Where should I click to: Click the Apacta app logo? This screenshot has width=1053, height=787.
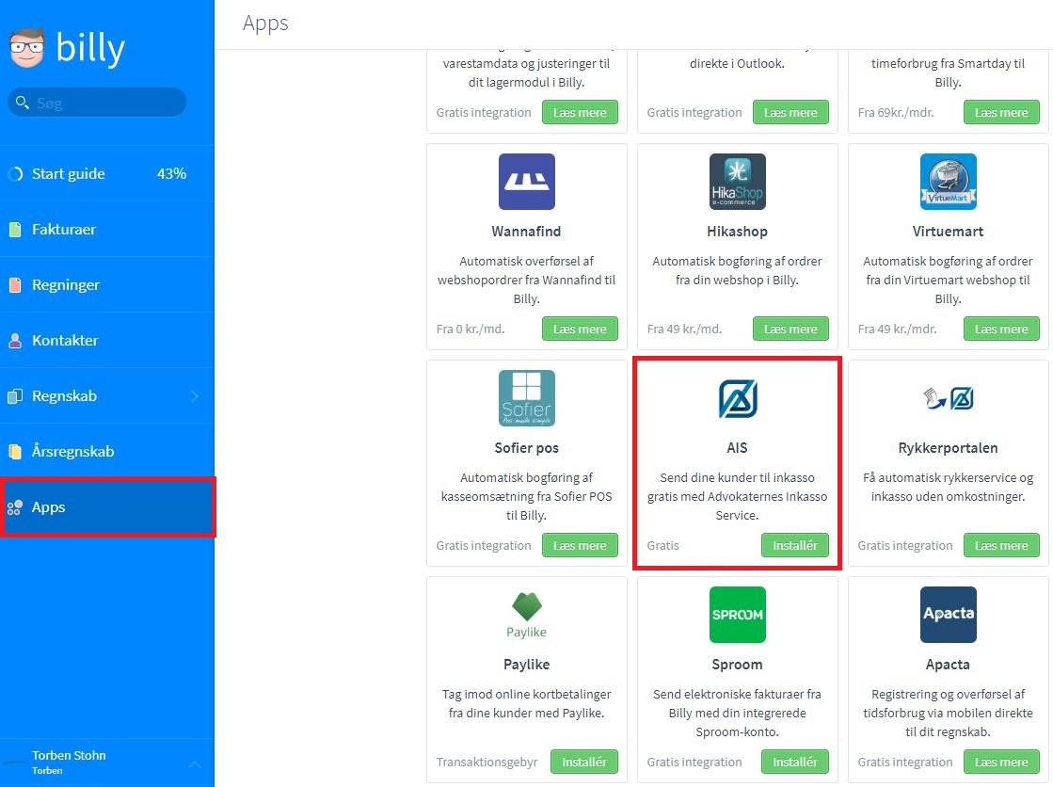(x=948, y=615)
